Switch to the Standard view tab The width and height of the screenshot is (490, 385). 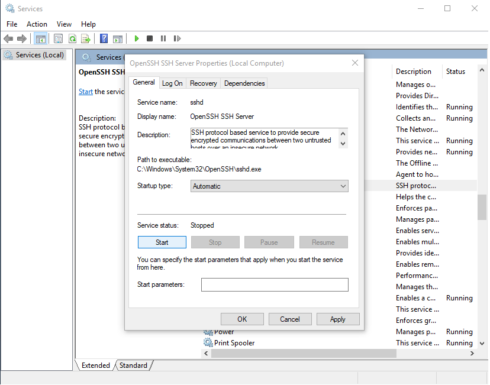click(133, 365)
